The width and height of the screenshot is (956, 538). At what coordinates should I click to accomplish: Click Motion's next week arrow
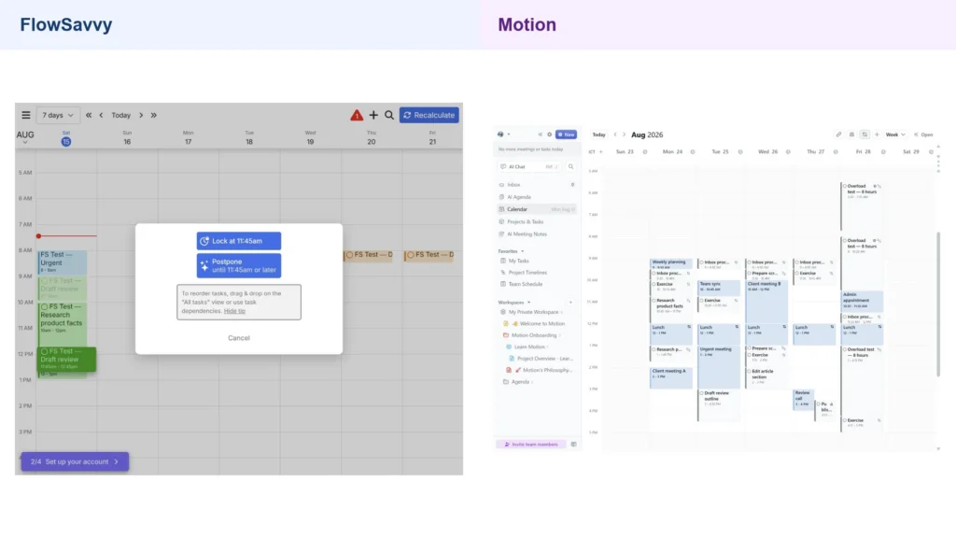(x=624, y=134)
